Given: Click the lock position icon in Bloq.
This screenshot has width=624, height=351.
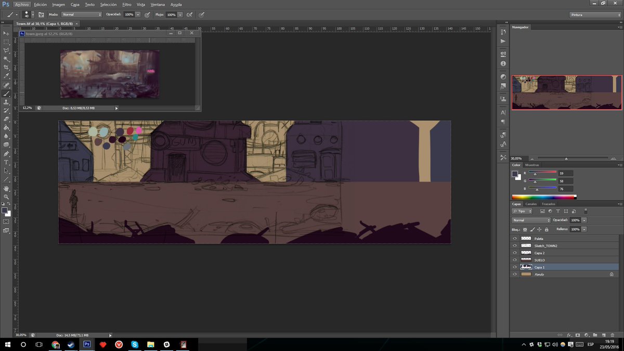Looking at the screenshot, I should coord(540,229).
